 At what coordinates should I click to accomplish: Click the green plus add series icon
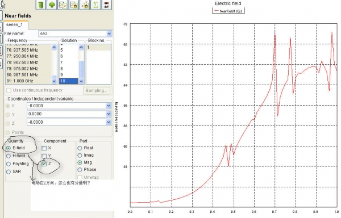(52, 5)
